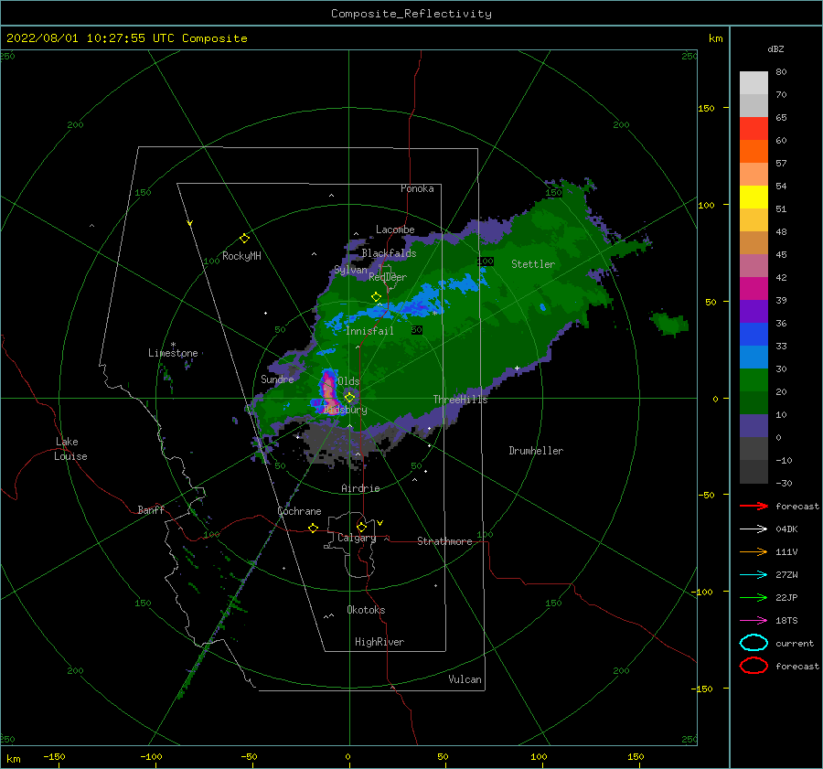Select the white 04DK arrow icon
The width and height of the screenshot is (823, 769).
click(x=754, y=529)
